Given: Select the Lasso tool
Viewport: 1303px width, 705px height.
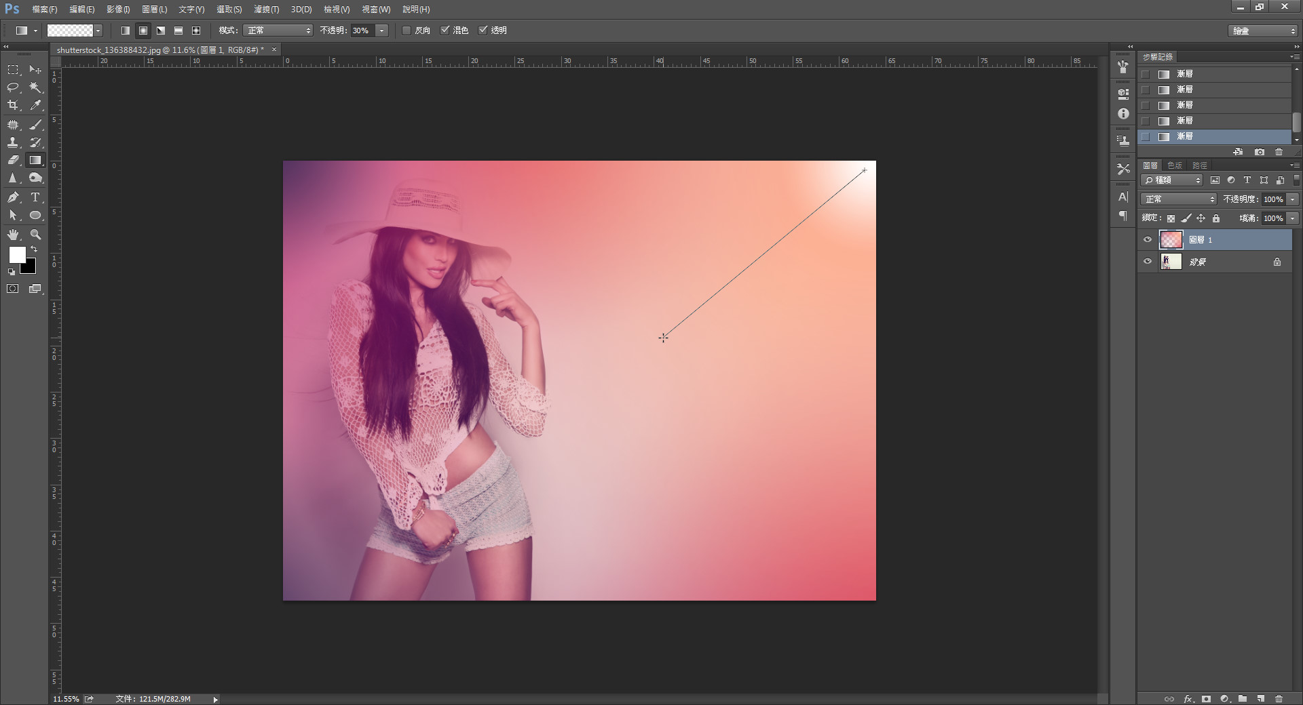Looking at the screenshot, I should (13, 87).
